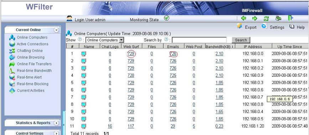Click the Export icon
The width and height of the screenshot is (309, 135).
240,26
